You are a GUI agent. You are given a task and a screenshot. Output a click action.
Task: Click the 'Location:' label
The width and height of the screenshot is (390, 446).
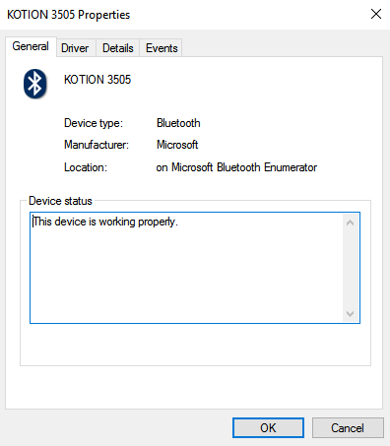[x=86, y=167]
